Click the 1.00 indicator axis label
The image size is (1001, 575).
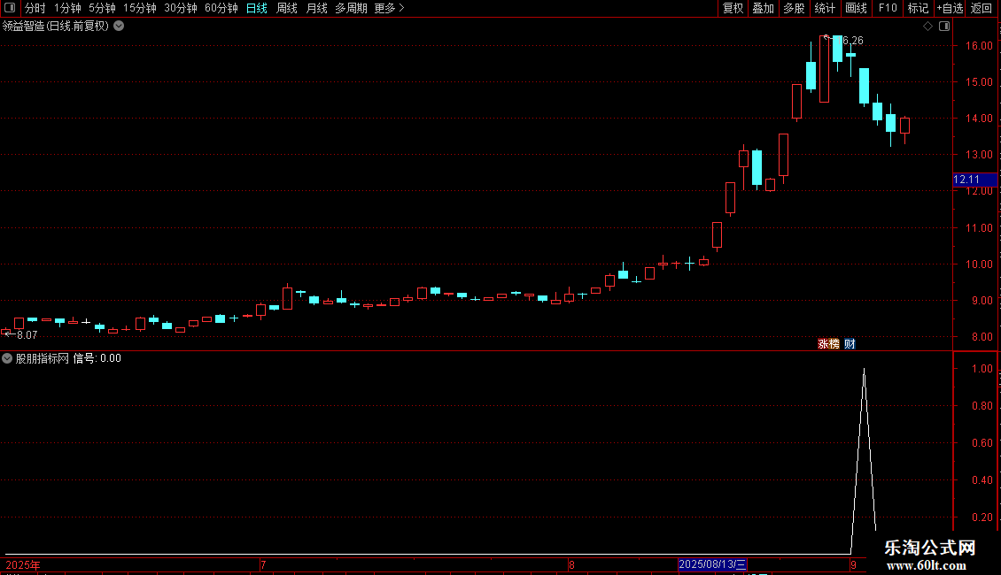[x=982, y=369]
